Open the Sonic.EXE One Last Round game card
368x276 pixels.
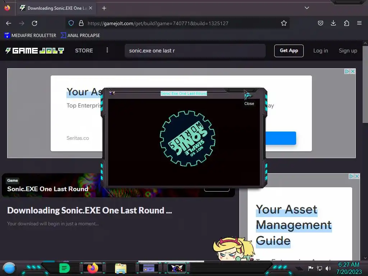click(118, 185)
